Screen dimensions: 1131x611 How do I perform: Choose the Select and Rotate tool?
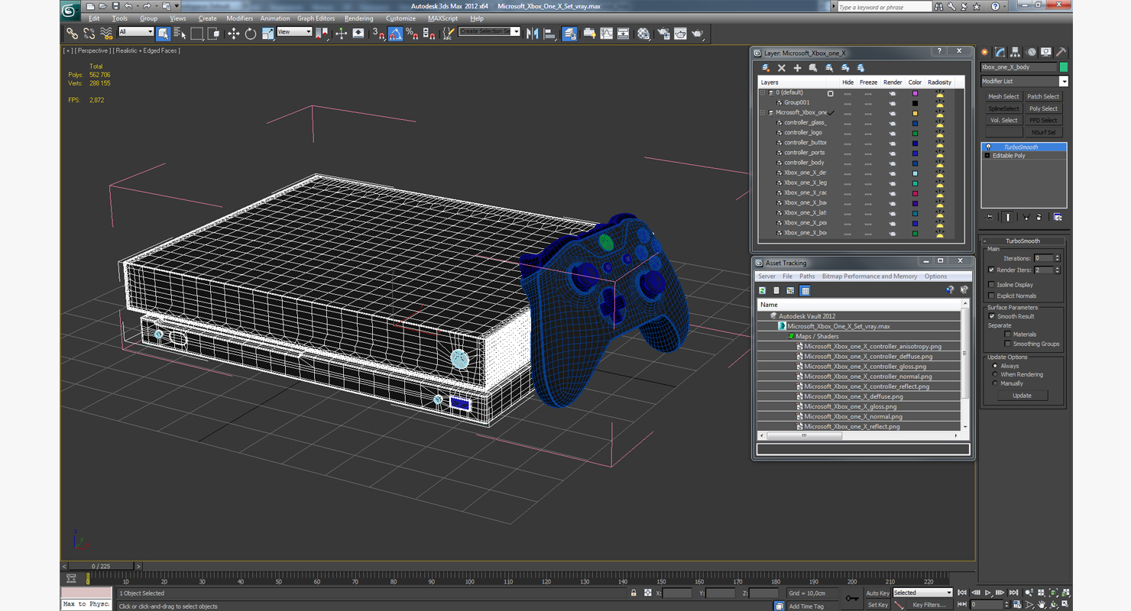(250, 34)
